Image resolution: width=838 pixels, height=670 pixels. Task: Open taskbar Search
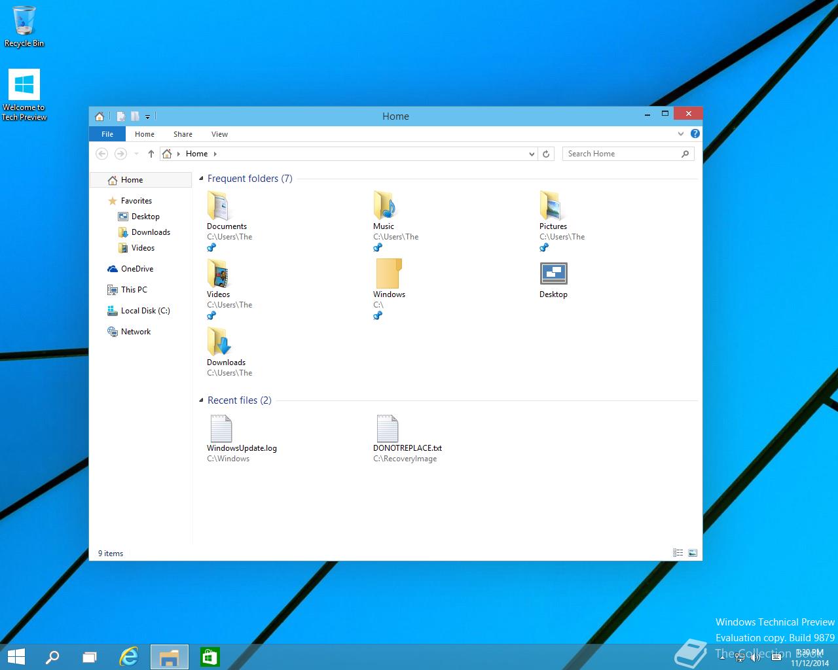(52, 657)
